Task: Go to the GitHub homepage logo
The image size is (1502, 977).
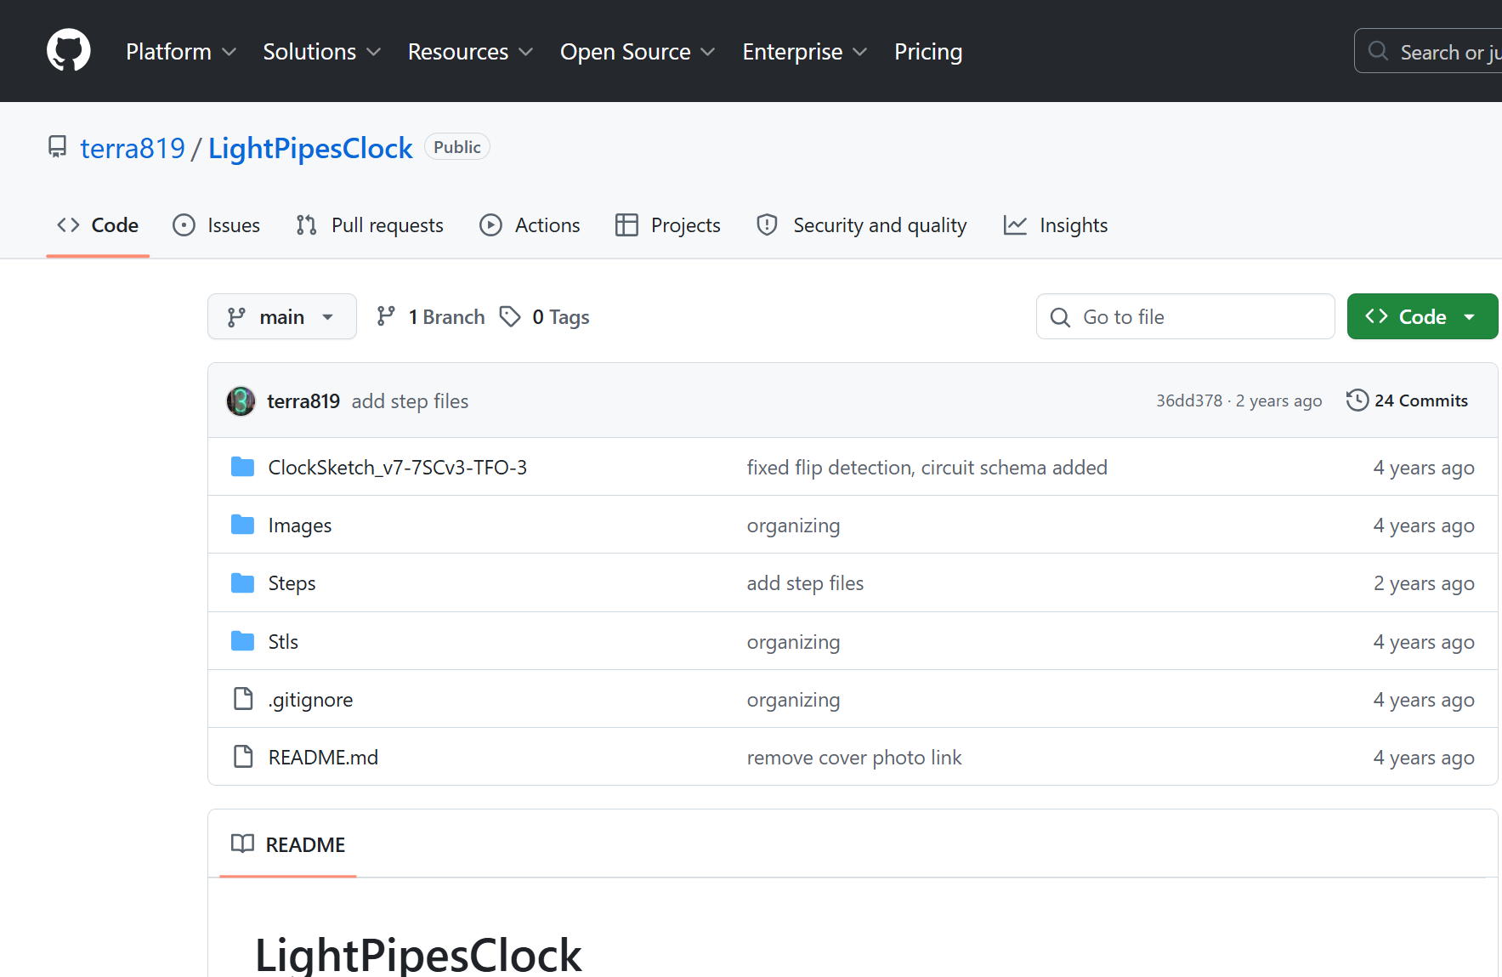Action: tap(68, 51)
